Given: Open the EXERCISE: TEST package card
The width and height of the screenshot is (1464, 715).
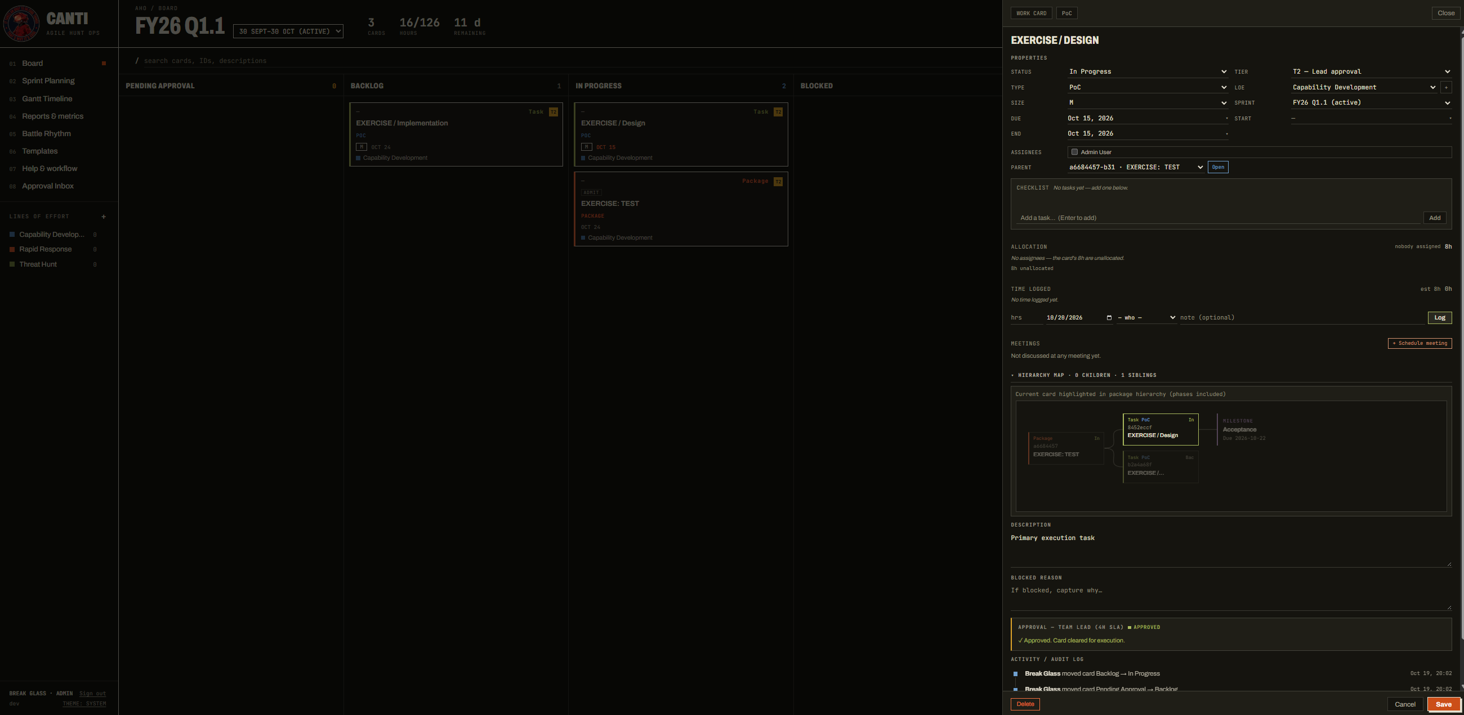Looking at the screenshot, I should click(x=681, y=209).
